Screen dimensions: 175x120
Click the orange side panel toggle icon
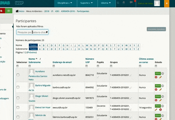167,3
